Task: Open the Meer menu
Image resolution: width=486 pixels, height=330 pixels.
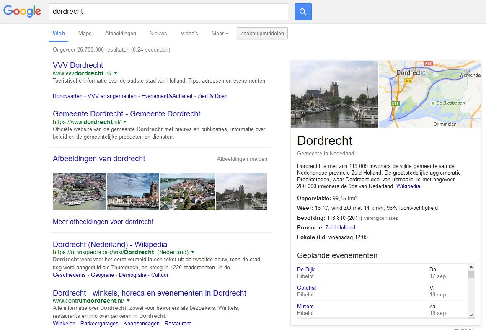Action: pos(220,34)
